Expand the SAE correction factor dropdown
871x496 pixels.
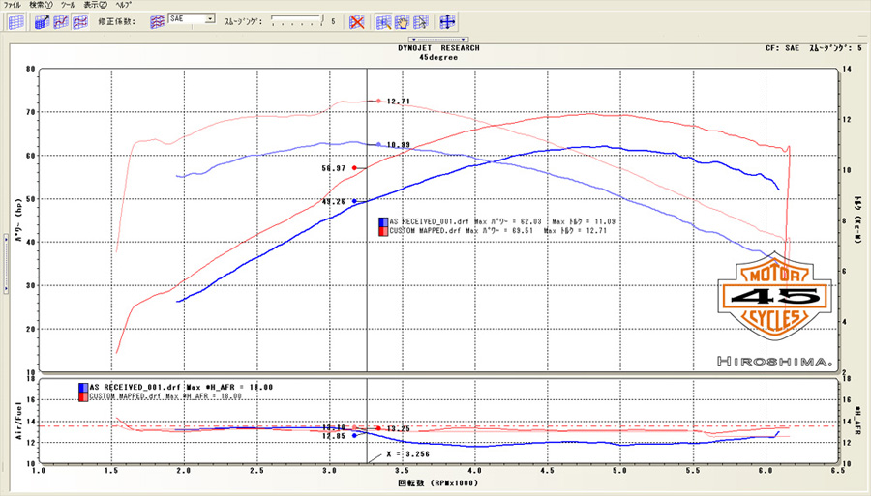(210, 19)
